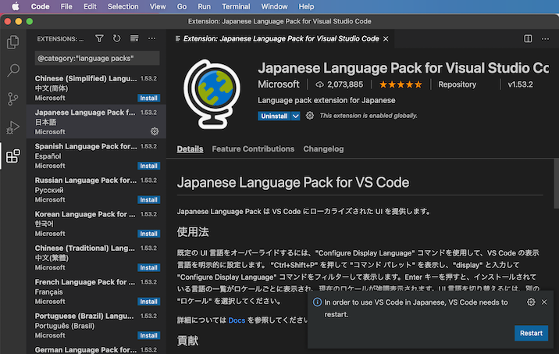This screenshot has height=354, width=559.
Task: Select Spanish Language Pack list item
Action: (96, 156)
